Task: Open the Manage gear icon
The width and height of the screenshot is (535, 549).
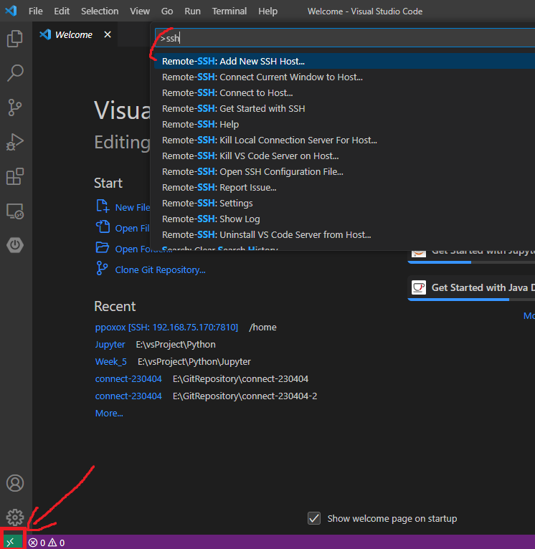Action: click(x=15, y=517)
